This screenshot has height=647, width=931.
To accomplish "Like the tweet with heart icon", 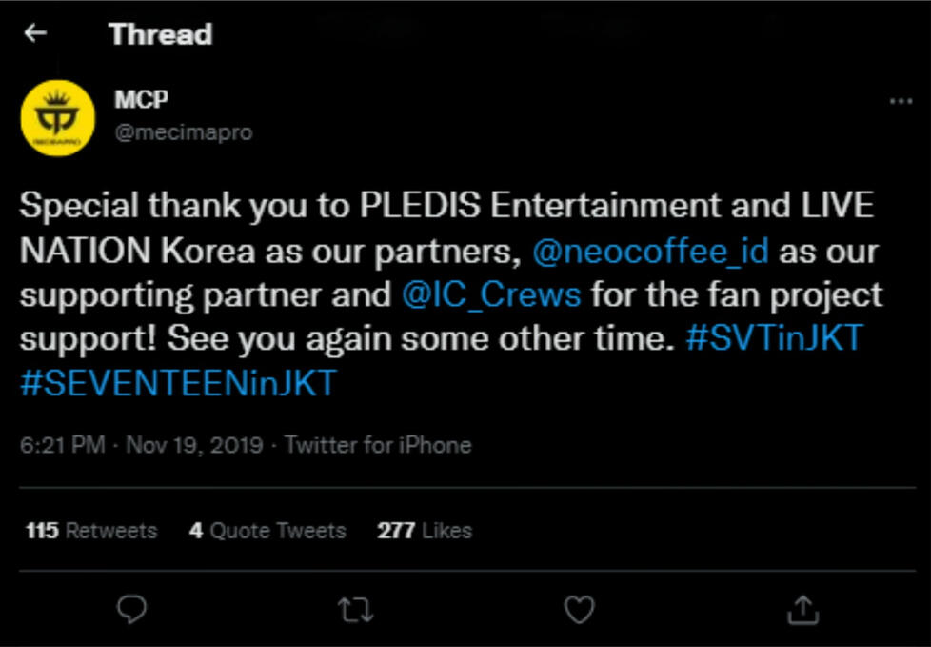I will point(579,609).
